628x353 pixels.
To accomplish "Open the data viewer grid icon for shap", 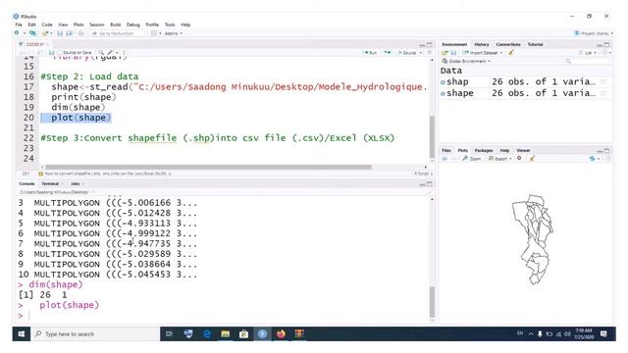I will point(603,81).
